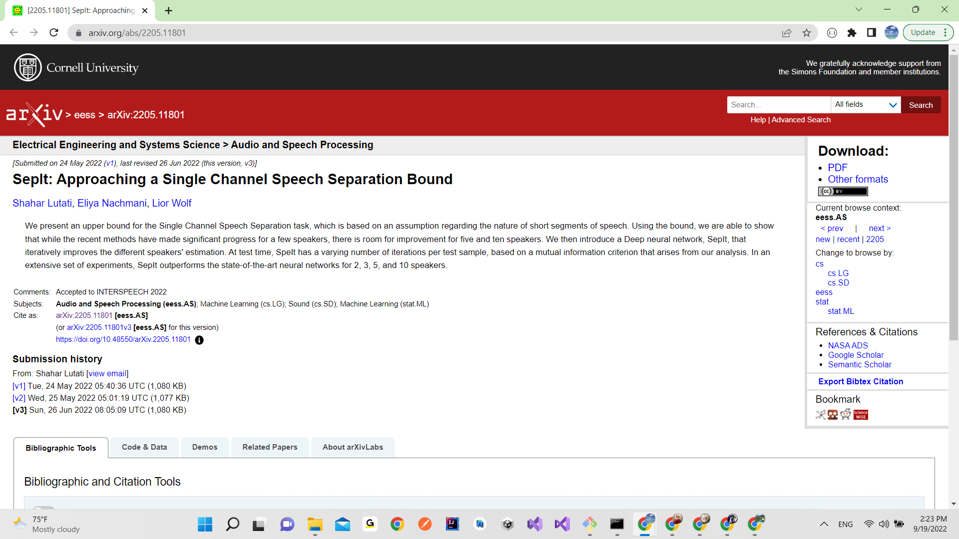Screen dimensions: 959x539
Task: Click the info icon beside the DOI link
Action: coord(199,340)
